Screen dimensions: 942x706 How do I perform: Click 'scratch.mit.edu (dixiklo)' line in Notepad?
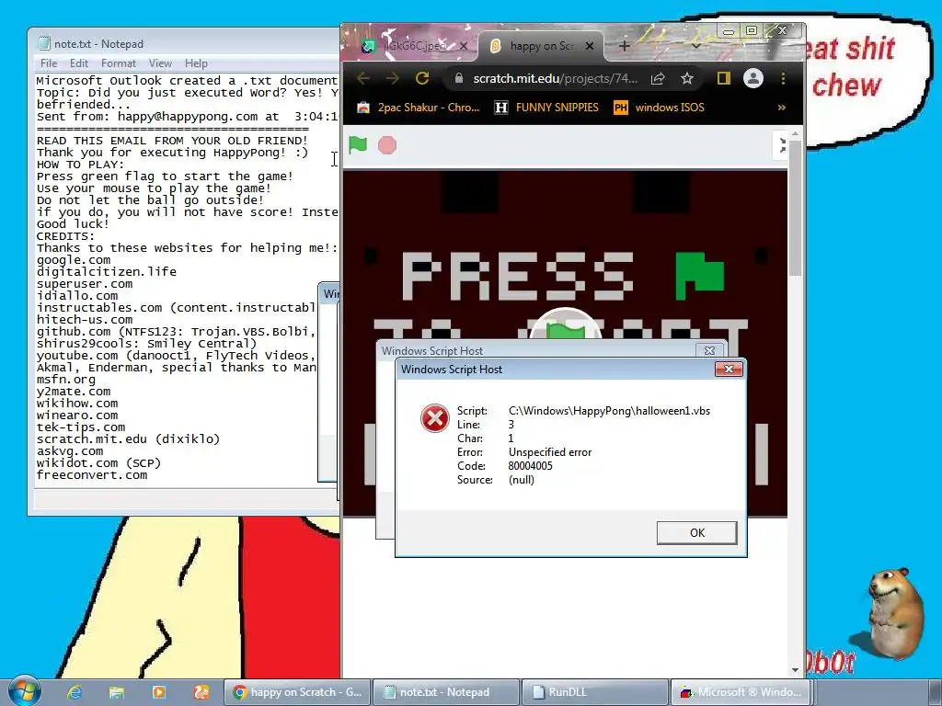(128, 438)
